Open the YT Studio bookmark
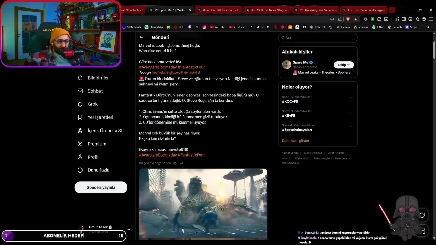 [237, 27]
